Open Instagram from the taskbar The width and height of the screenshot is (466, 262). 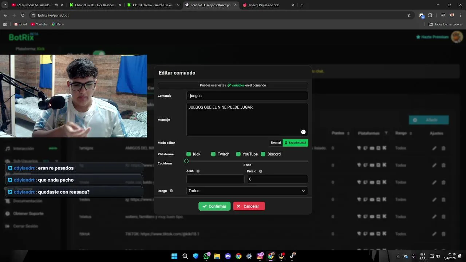point(260,256)
